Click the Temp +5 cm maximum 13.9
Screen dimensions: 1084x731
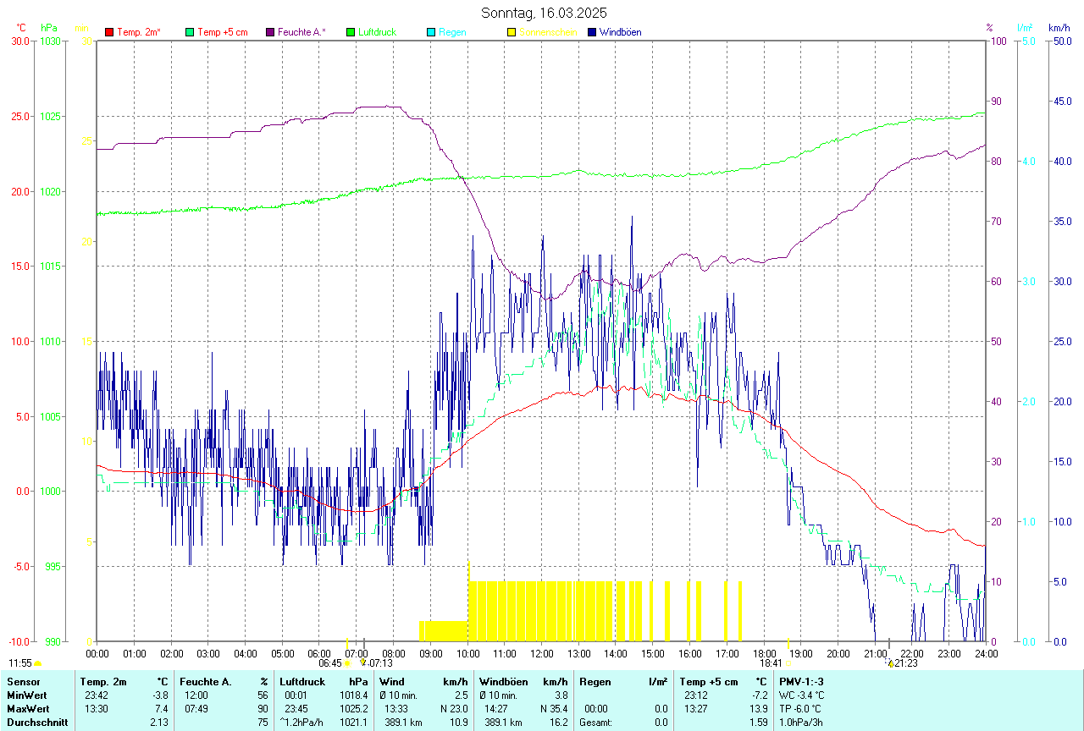[x=759, y=709]
